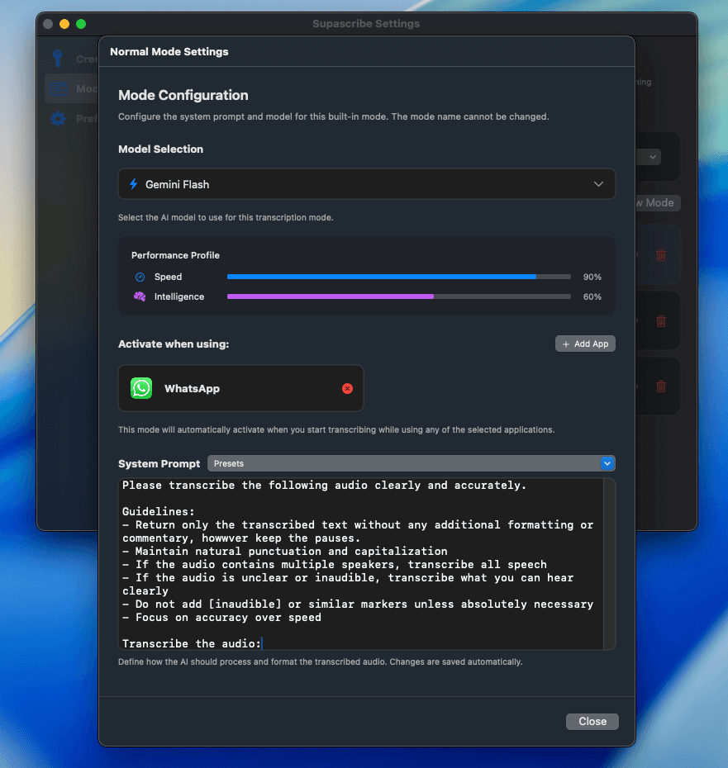
Task: Open Preferences using the gear icon
Action: (58, 118)
